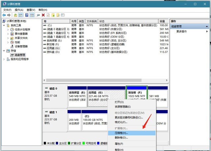Select 服务和应用程序 in the tree
The image size is (211, 151).
20,59
